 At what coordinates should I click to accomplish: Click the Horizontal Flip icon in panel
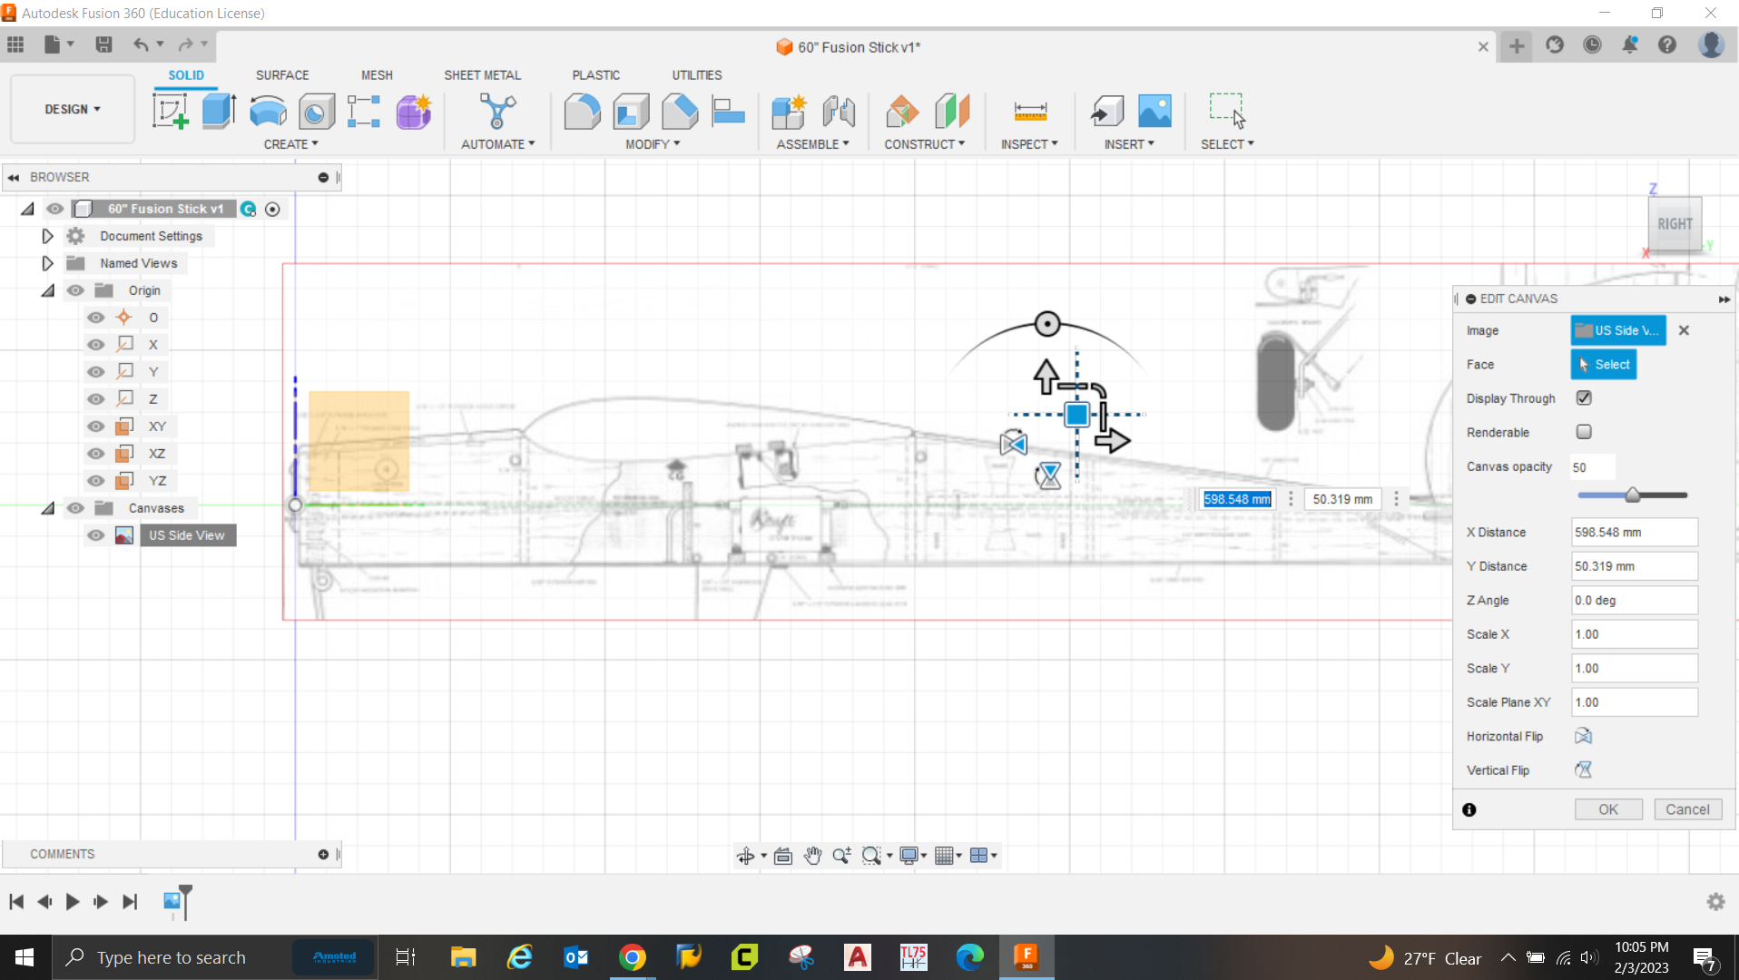[1583, 736]
